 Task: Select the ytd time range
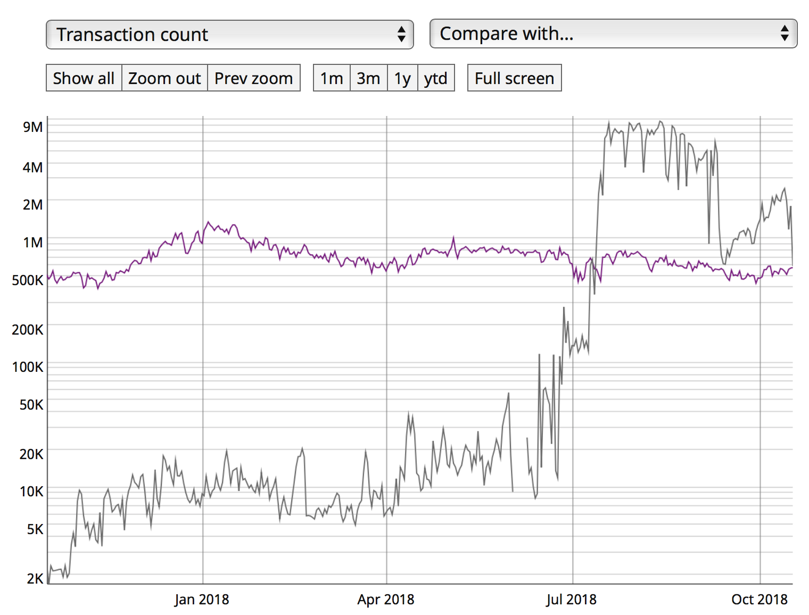[436, 78]
